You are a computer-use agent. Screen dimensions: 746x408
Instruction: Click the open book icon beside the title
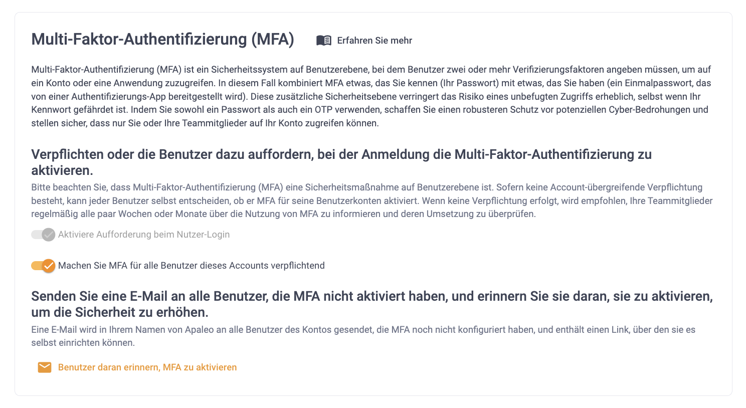324,41
